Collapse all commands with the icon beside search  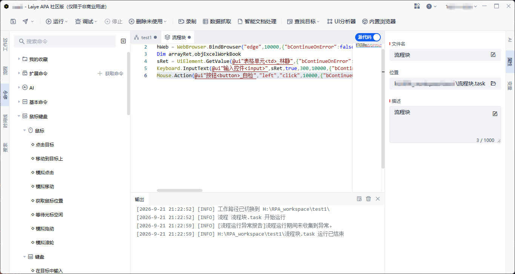123,41
